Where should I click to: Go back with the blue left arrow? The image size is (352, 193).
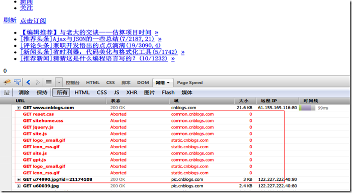tap(29, 82)
